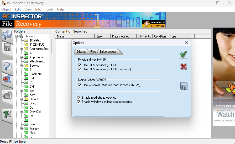Viewport: 235px width, 144px height.
Task: Disable Enable read-ahead caching checkbox
Action: point(79,98)
